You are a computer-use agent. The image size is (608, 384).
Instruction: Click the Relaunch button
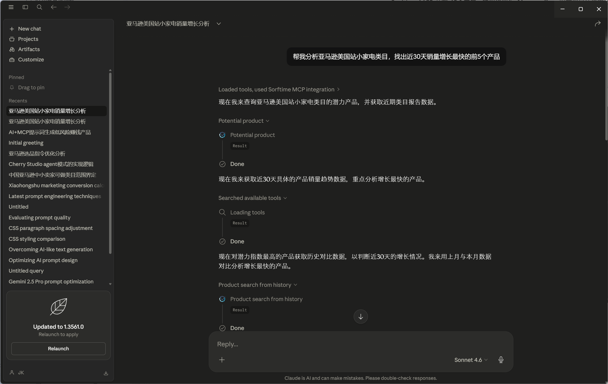[58, 349]
